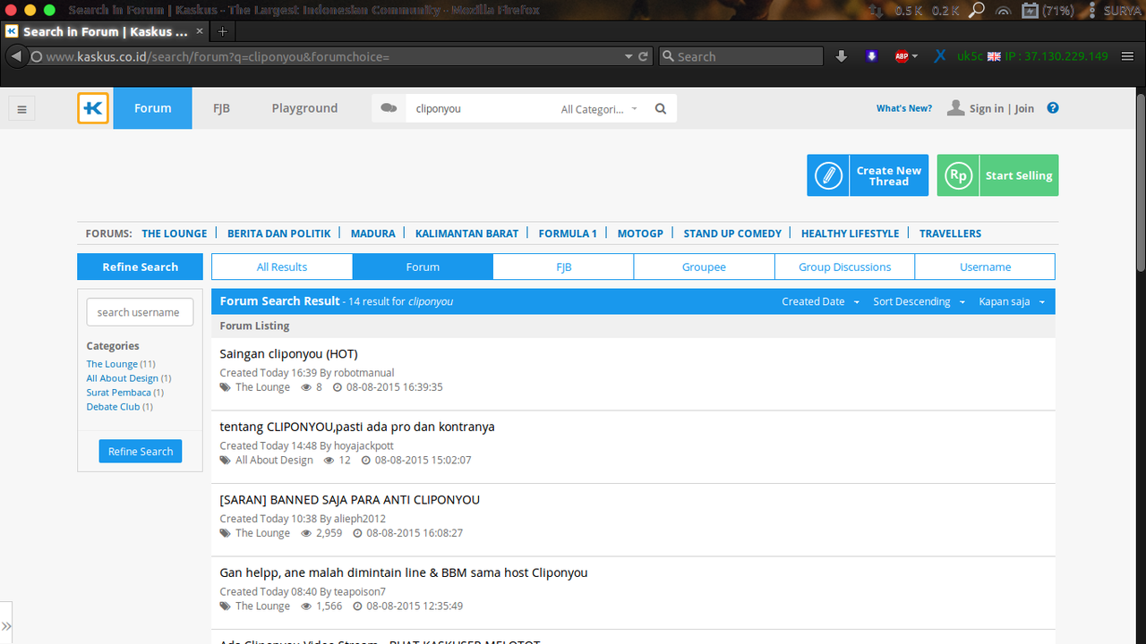Click the pencil icon on Create New Thread

(828, 175)
